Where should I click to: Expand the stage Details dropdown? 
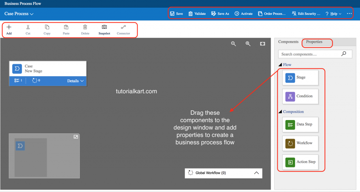pyautogui.click(x=76, y=81)
